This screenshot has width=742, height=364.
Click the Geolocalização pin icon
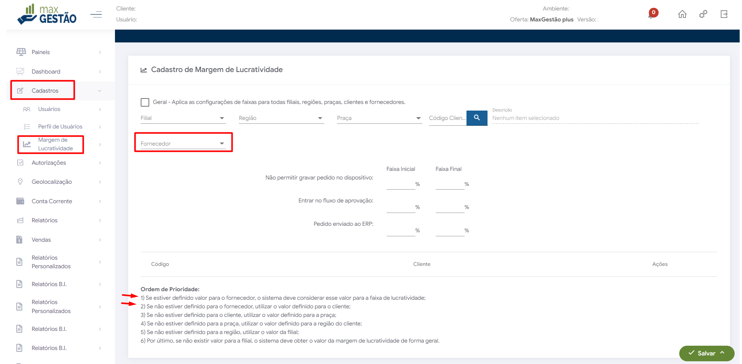(x=20, y=182)
